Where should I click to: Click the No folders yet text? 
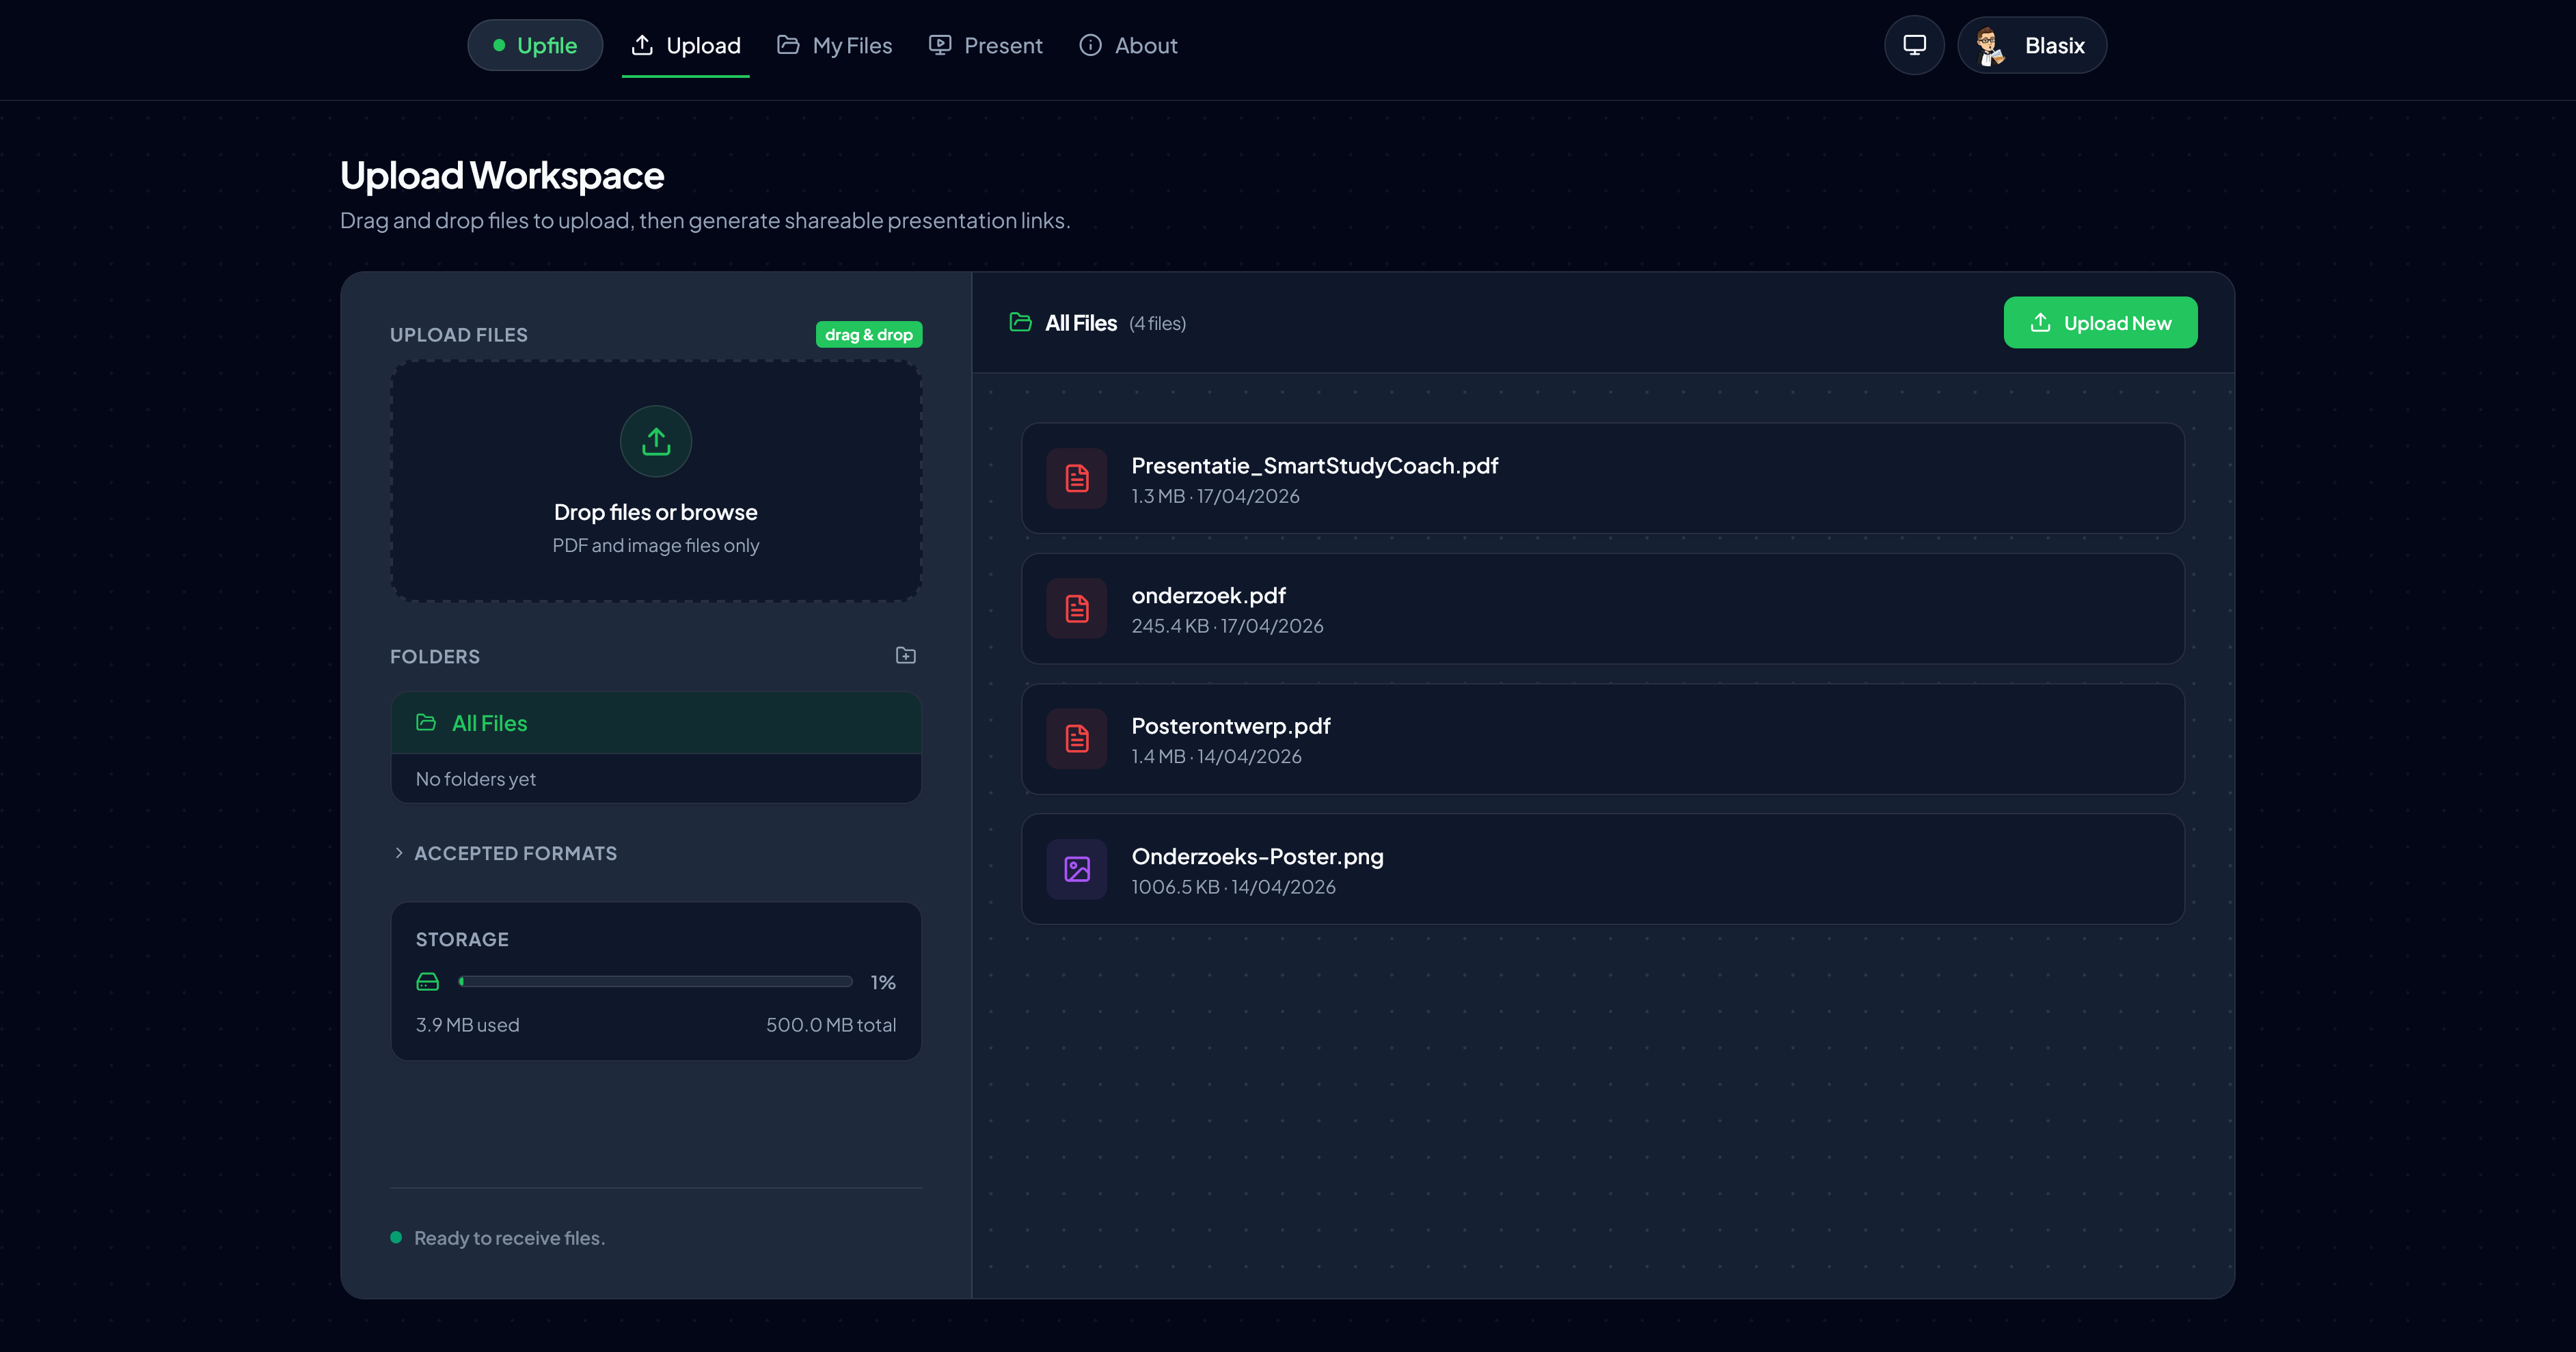(476, 778)
